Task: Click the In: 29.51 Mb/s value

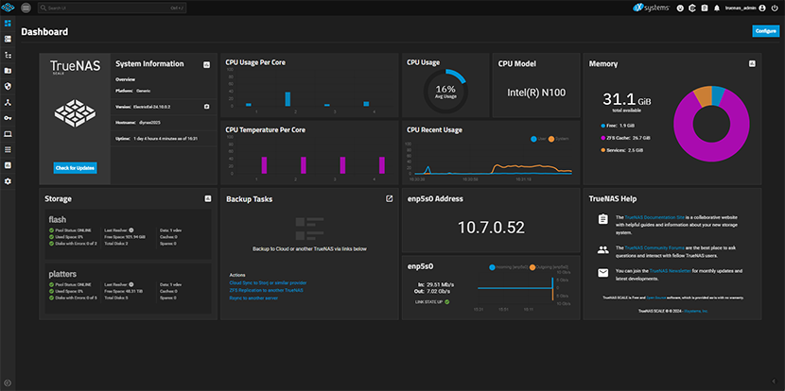Action: [436, 284]
